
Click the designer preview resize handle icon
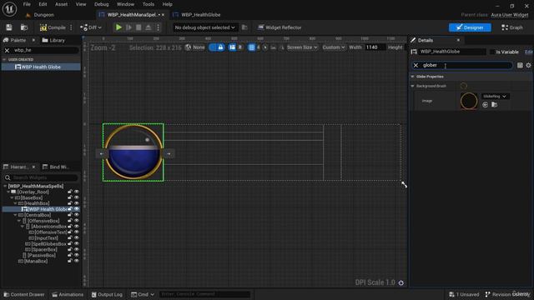click(x=404, y=185)
